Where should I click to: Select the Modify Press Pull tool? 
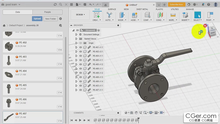click(x=122, y=15)
